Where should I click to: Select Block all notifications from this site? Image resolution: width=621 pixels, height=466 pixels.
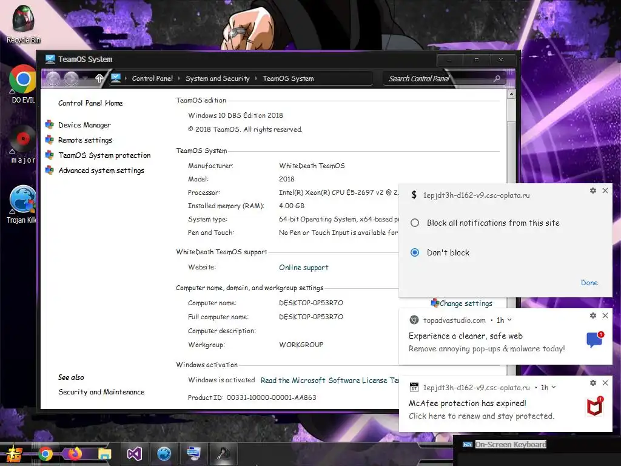tap(415, 223)
